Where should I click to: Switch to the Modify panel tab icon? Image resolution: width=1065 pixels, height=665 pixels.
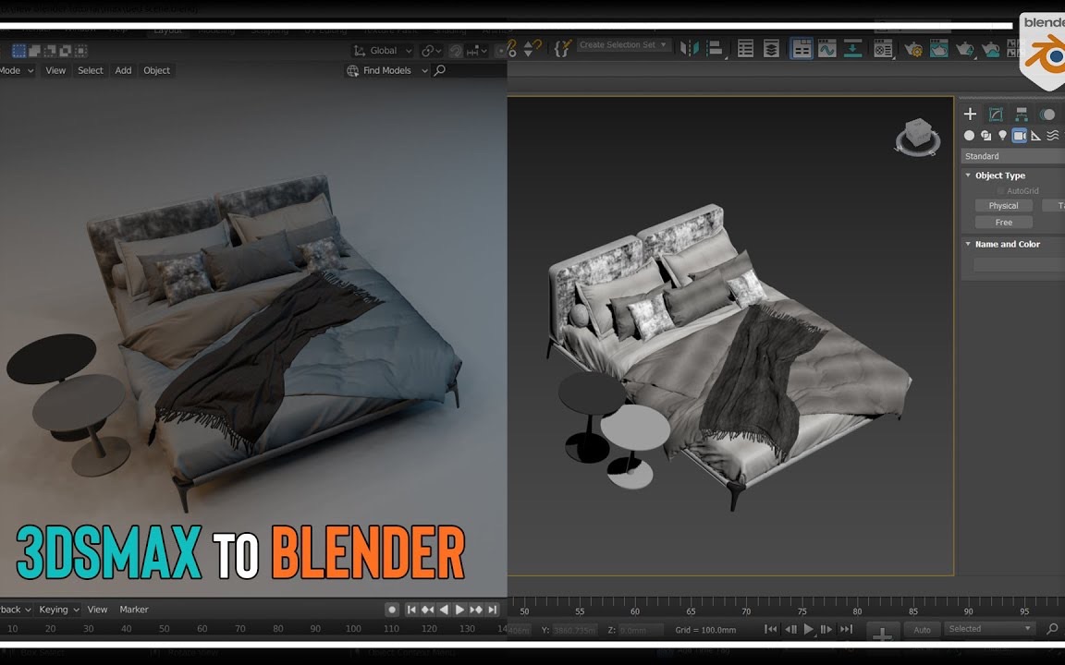[997, 114]
